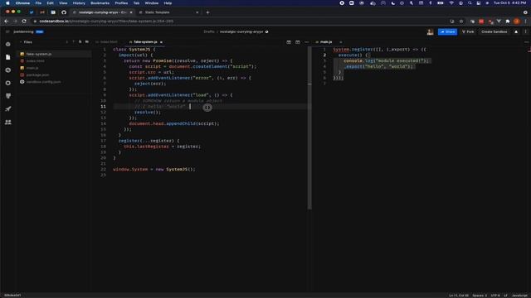Screen dimensions: 531x298
Task: Click the Chrome profile avatar
Action: [516, 21]
